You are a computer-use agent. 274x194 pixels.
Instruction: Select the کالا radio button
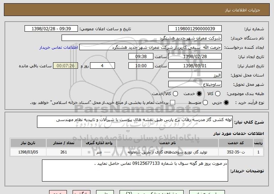[x=217, y=94]
